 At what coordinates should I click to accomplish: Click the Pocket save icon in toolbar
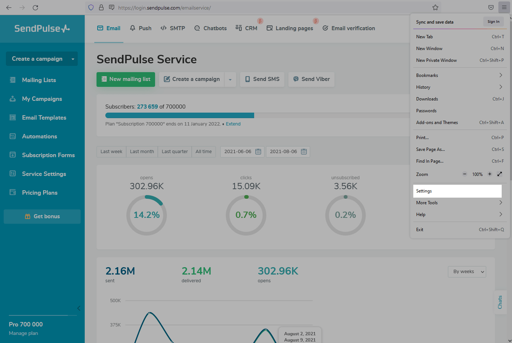point(491,7)
